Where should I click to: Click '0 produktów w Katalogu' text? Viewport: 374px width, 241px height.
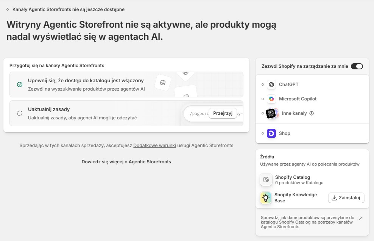299,183
